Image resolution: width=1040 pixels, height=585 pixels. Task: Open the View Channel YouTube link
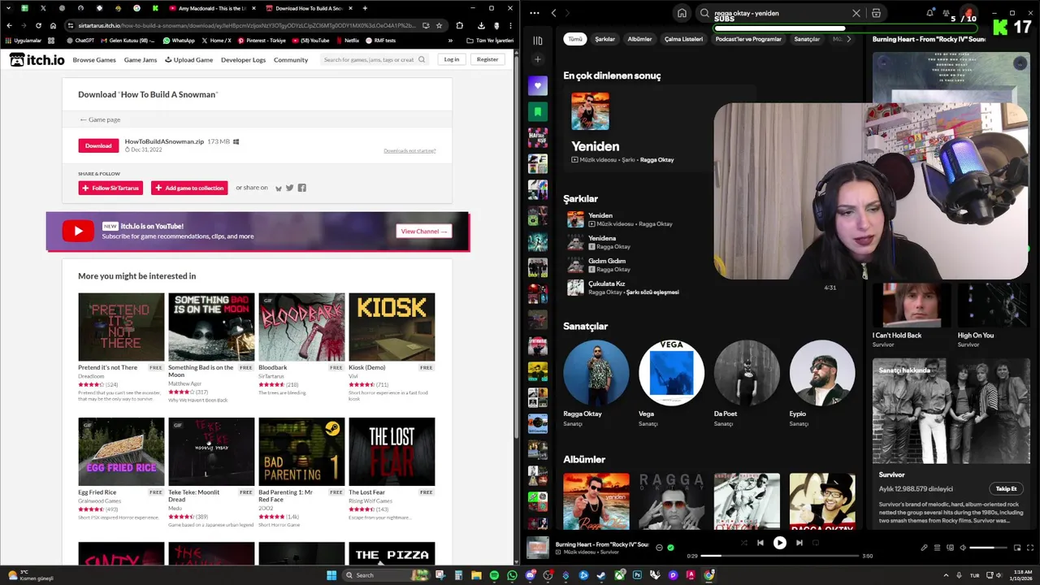coord(424,231)
